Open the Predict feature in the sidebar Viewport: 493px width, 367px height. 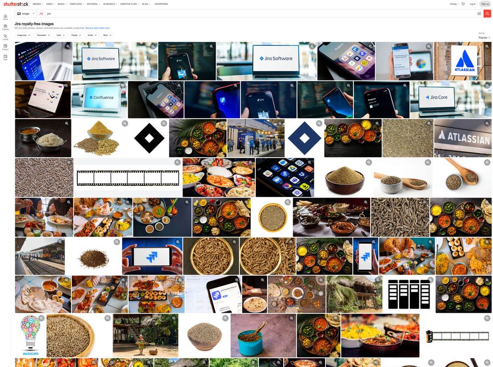tap(4, 46)
